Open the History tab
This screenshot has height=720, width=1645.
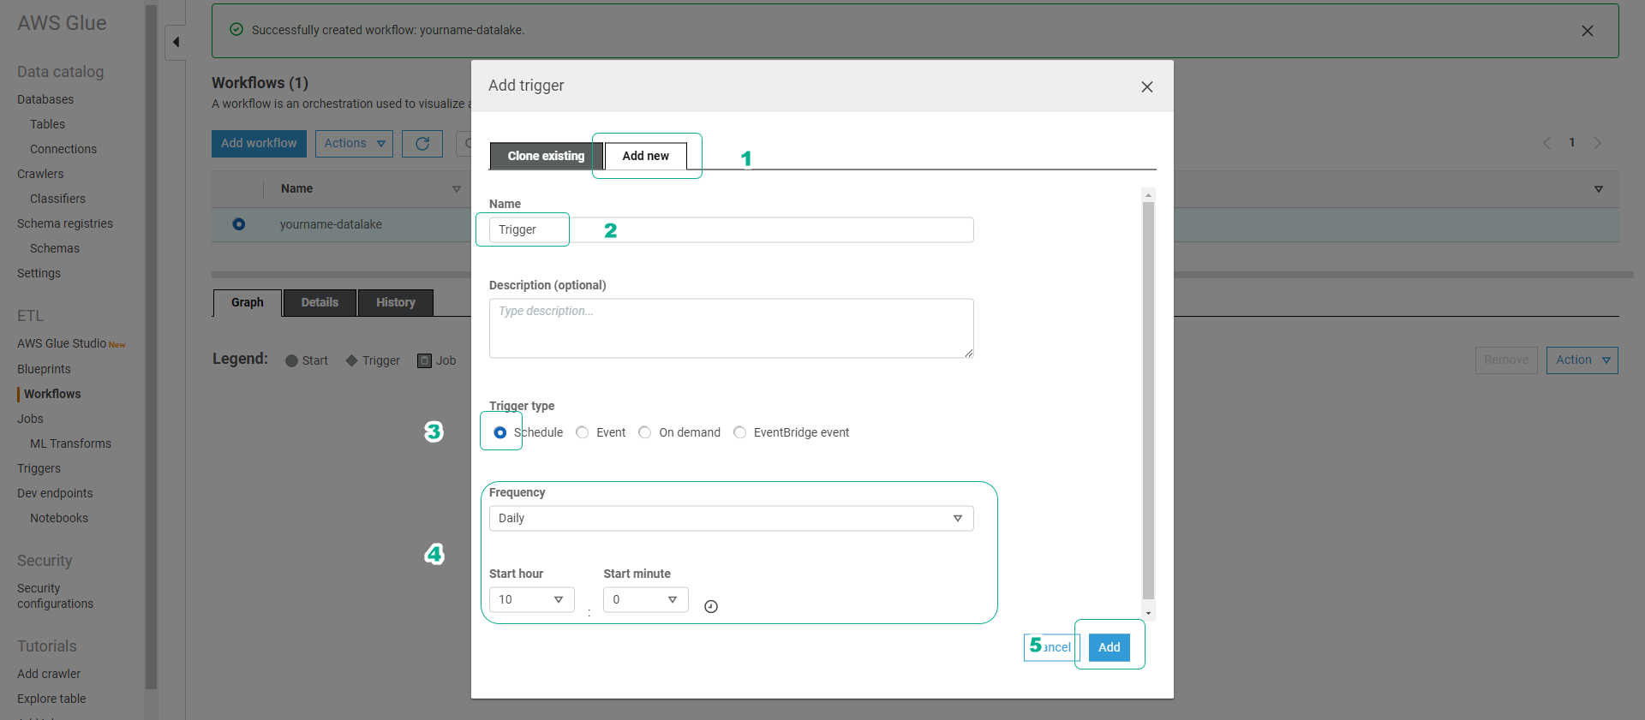coord(395,303)
